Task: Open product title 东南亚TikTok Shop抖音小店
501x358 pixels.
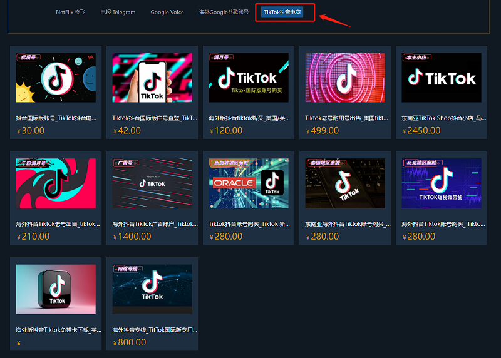Action: (444, 118)
